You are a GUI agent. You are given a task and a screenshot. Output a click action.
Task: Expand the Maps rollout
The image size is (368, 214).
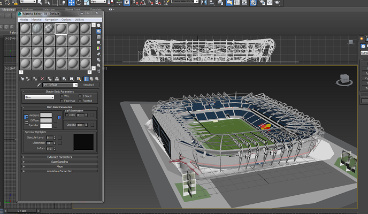coord(59,166)
